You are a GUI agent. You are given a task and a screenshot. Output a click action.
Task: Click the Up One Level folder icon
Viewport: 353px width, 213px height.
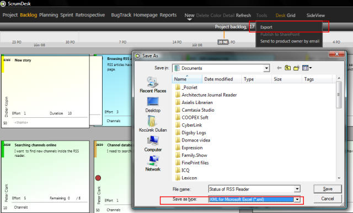coord(287,68)
